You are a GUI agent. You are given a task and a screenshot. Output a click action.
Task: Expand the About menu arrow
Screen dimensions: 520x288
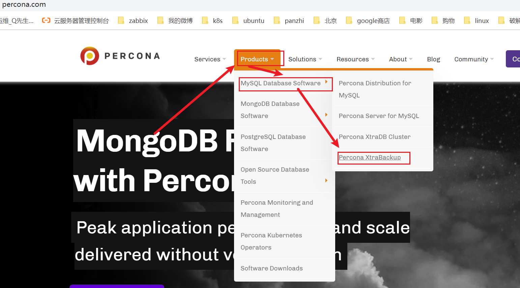coord(411,59)
